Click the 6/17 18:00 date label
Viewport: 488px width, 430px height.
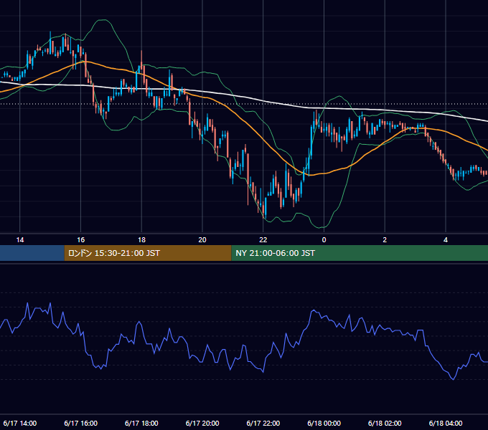click(141, 423)
